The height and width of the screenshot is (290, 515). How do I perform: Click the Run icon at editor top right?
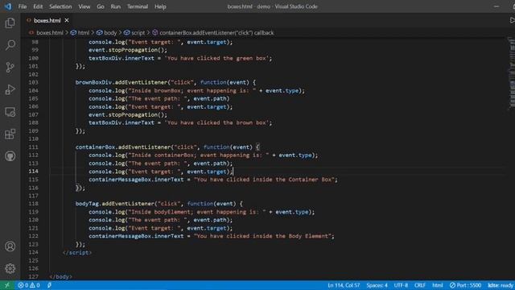click(x=512, y=20)
